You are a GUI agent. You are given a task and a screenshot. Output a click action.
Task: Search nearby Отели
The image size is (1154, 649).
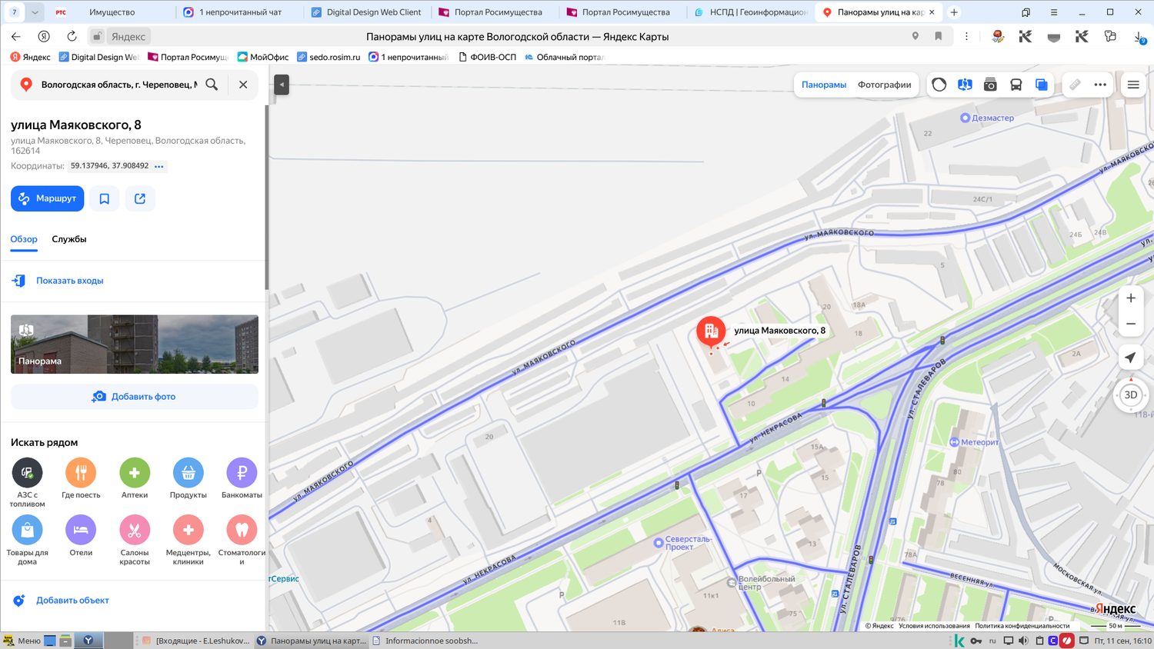click(81, 536)
